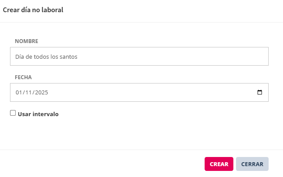The width and height of the screenshot is (283, 177).
Task: Click the 'Usar intervalo' label text
Action: point(38,114)
